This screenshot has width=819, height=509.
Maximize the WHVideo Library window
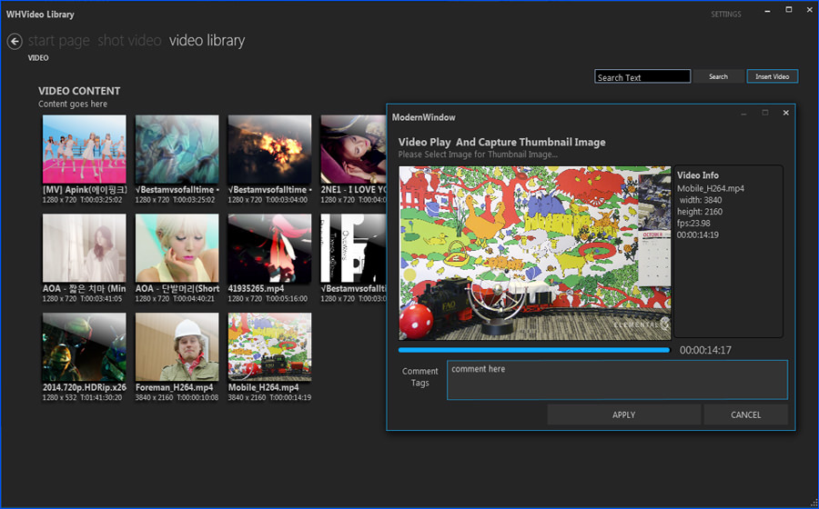point(789,10)
